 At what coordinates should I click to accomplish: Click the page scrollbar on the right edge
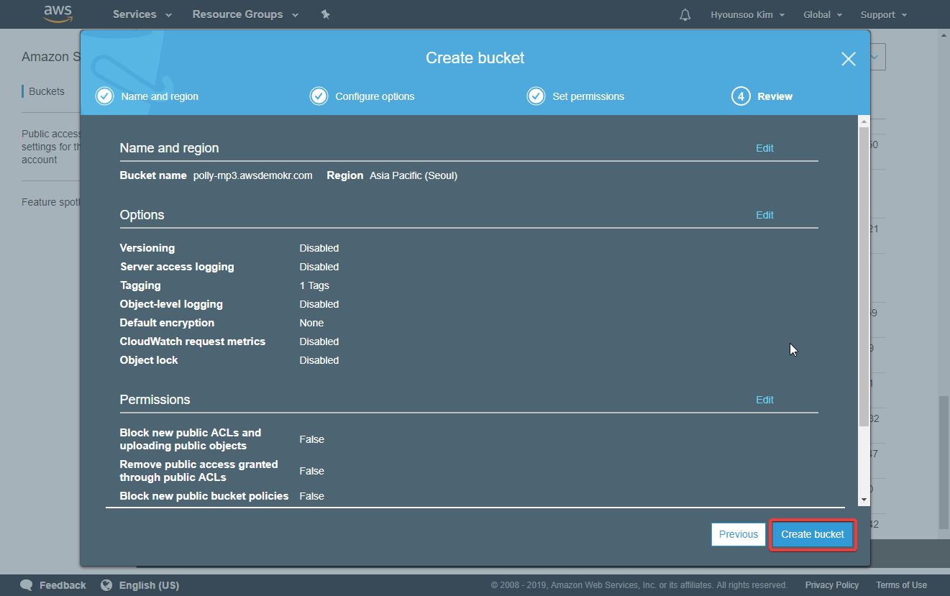tap(944, 462)
